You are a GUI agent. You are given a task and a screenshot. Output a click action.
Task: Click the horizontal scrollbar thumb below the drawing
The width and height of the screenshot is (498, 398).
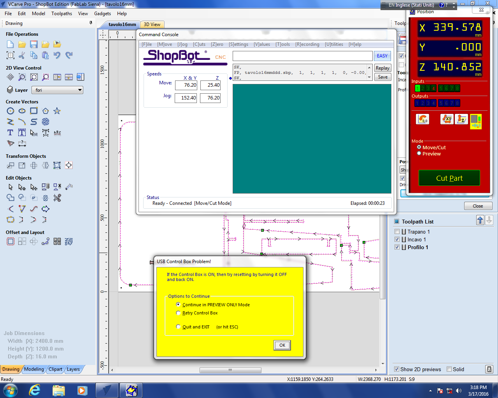tap(230, 370)
